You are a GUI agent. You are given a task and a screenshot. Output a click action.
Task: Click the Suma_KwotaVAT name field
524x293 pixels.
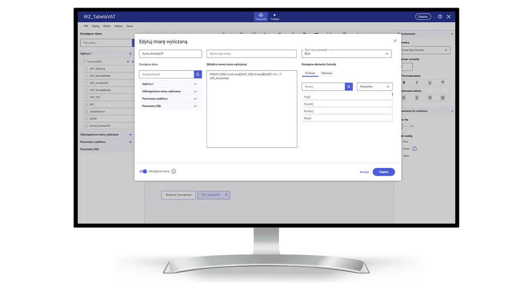171,54
